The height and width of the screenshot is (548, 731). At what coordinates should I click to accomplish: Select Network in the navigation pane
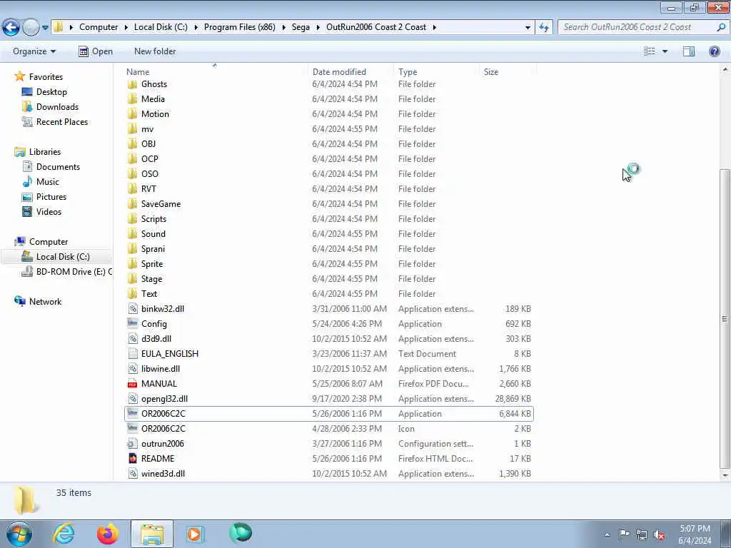point(45,302)
